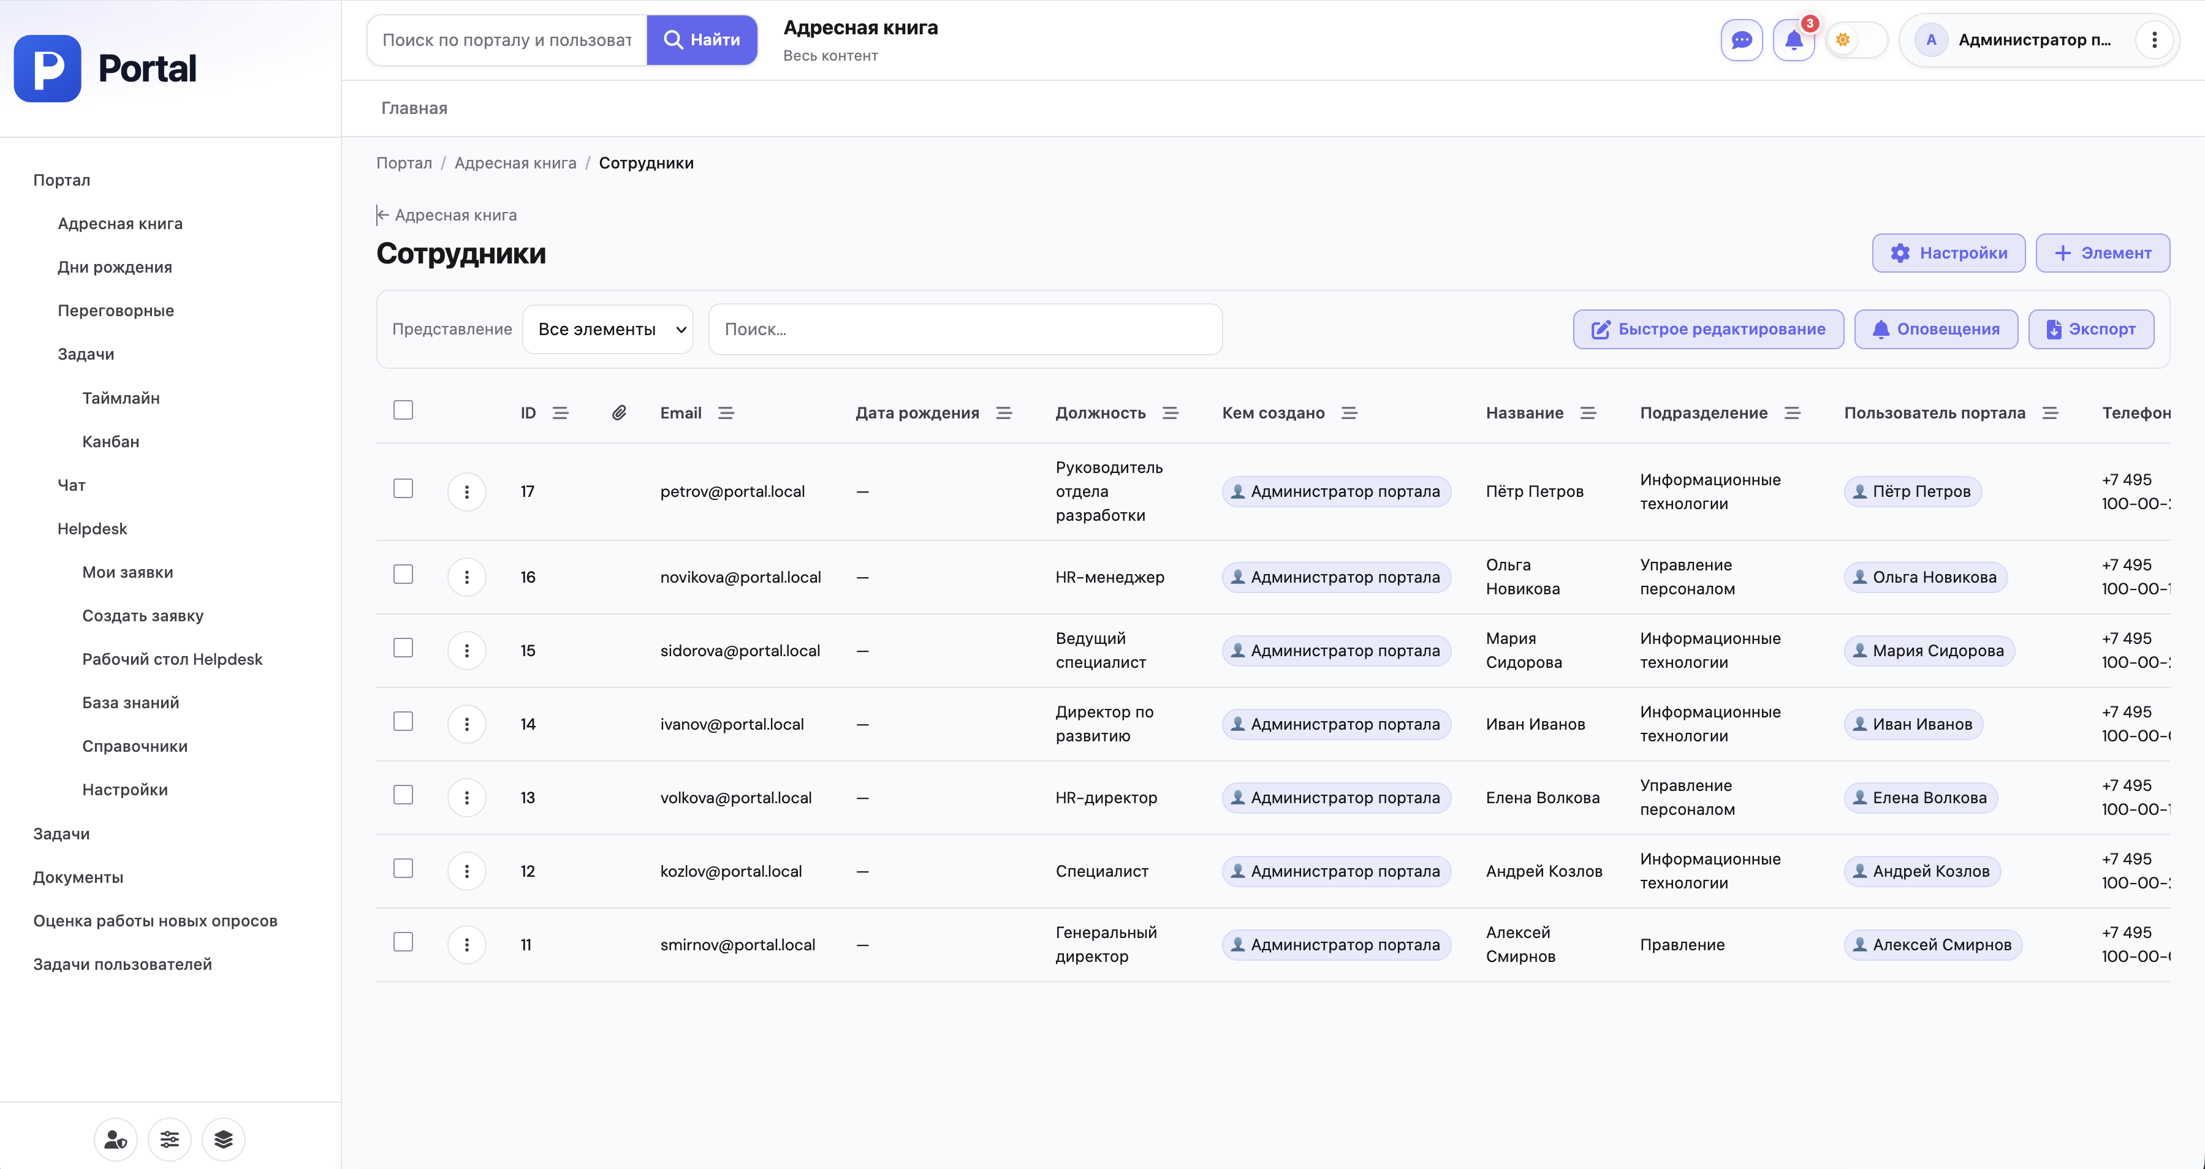
Task: Check the row checkbox for ID 13
Action: point(403,794)
